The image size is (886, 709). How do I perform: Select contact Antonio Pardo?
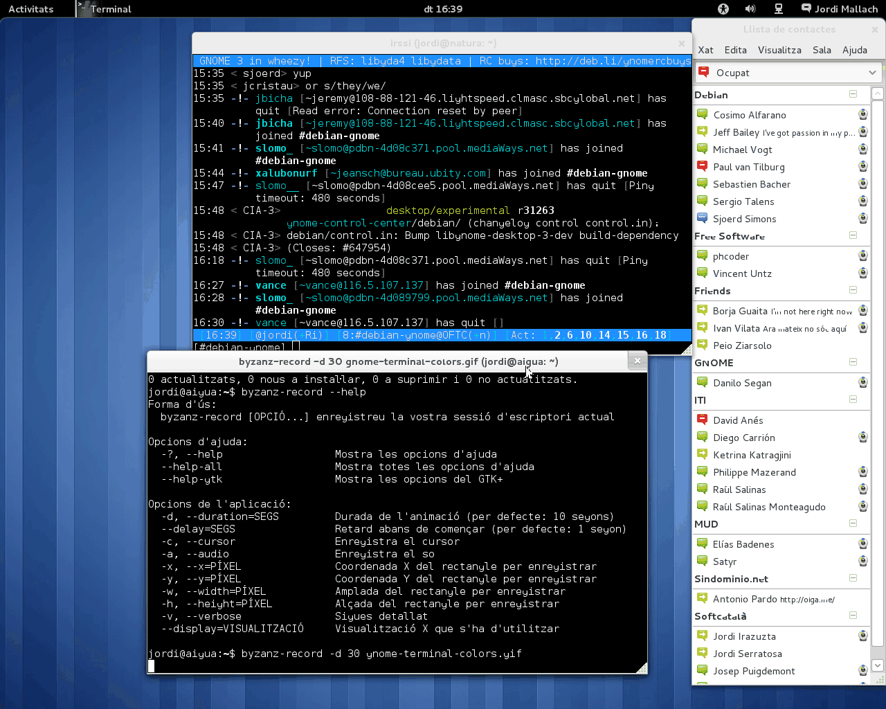click(x=781, y=599)
